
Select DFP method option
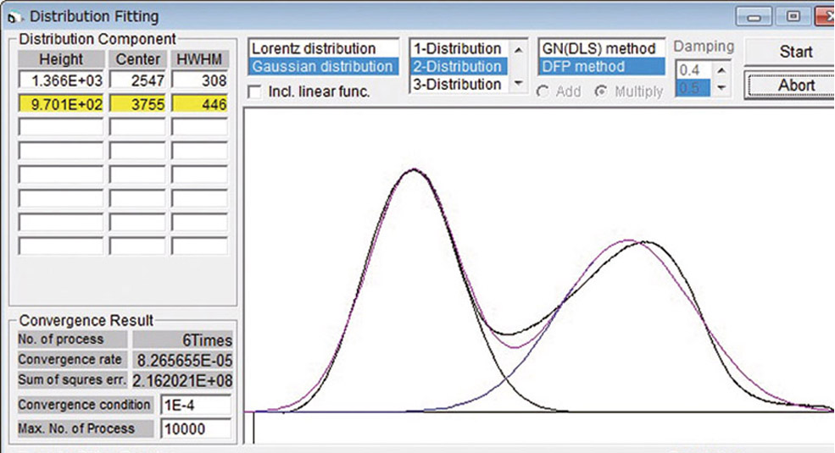pos(602,66)
